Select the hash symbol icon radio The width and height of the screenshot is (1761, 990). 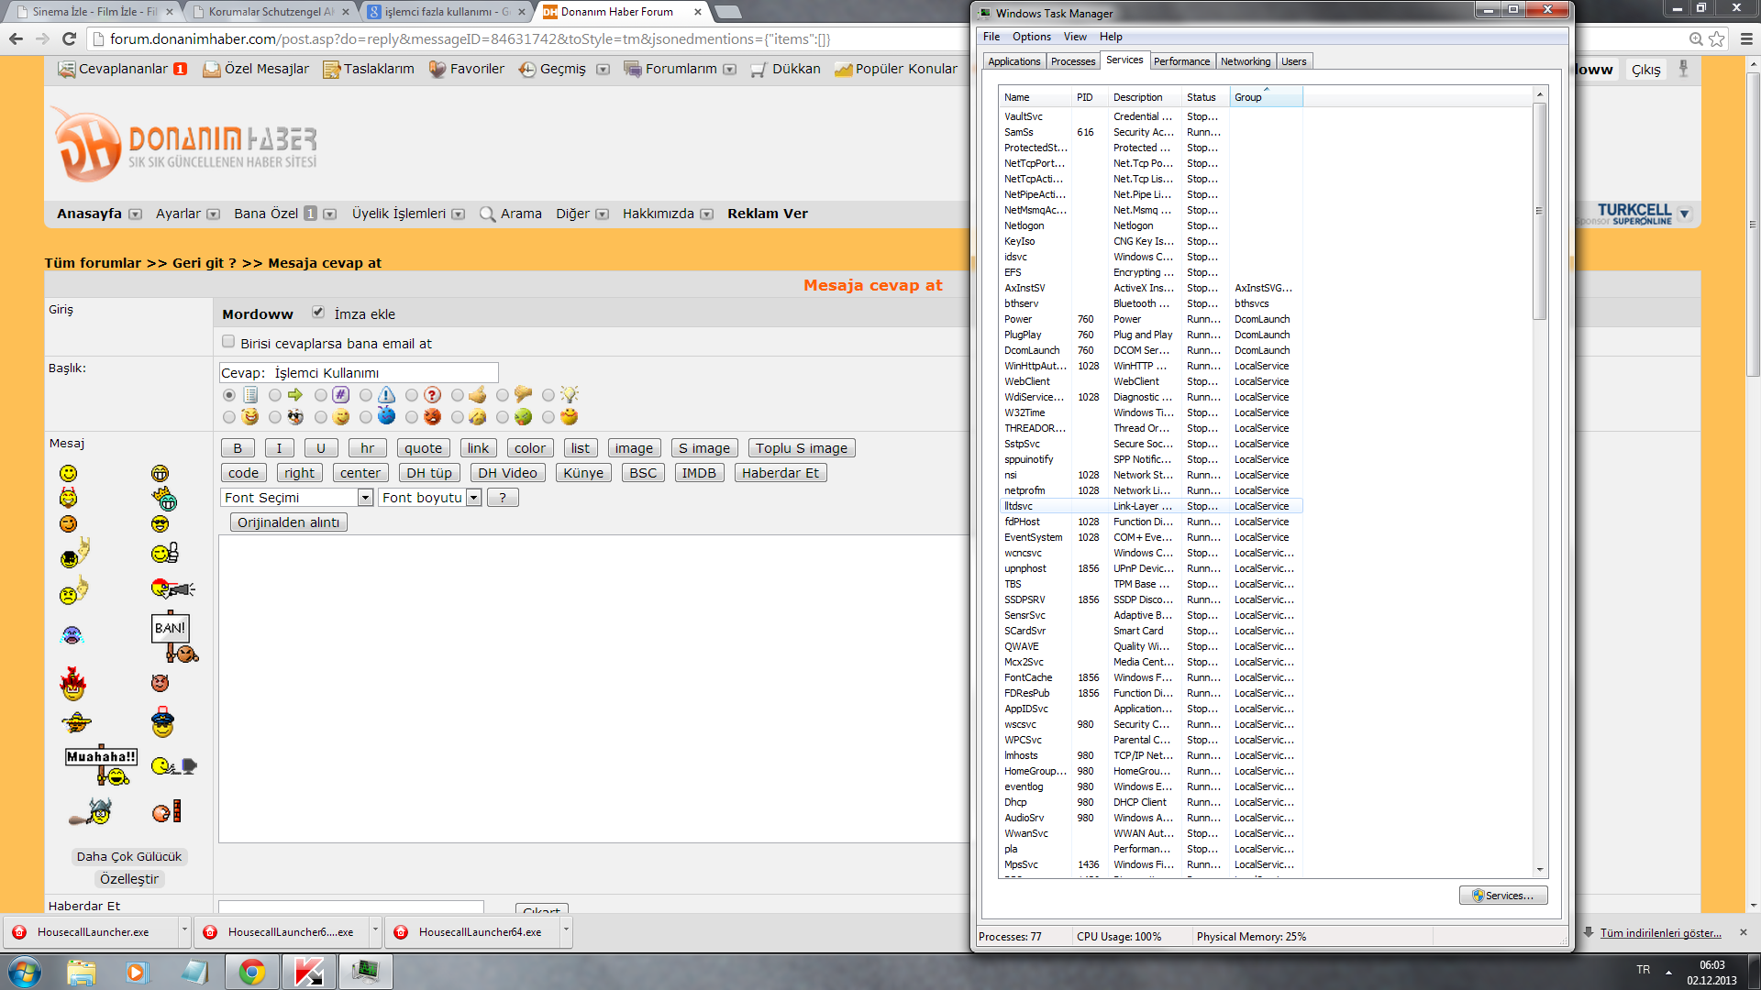[321, 395]
